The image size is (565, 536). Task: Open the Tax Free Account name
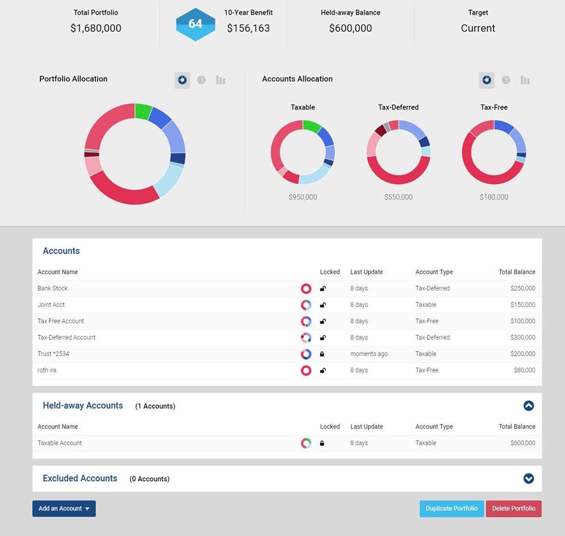60,321
